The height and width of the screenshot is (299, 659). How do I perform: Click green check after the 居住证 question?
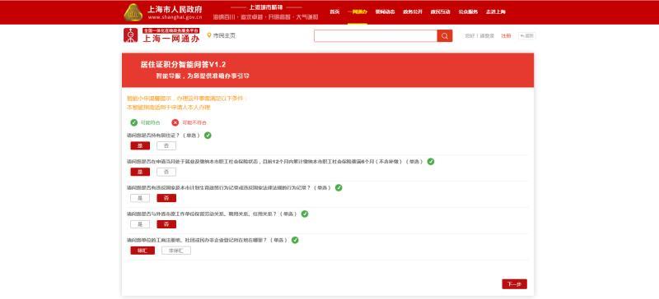click(208, 136)
